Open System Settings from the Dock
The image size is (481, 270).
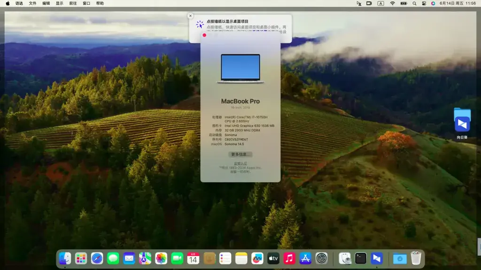[x=321, y=258]
